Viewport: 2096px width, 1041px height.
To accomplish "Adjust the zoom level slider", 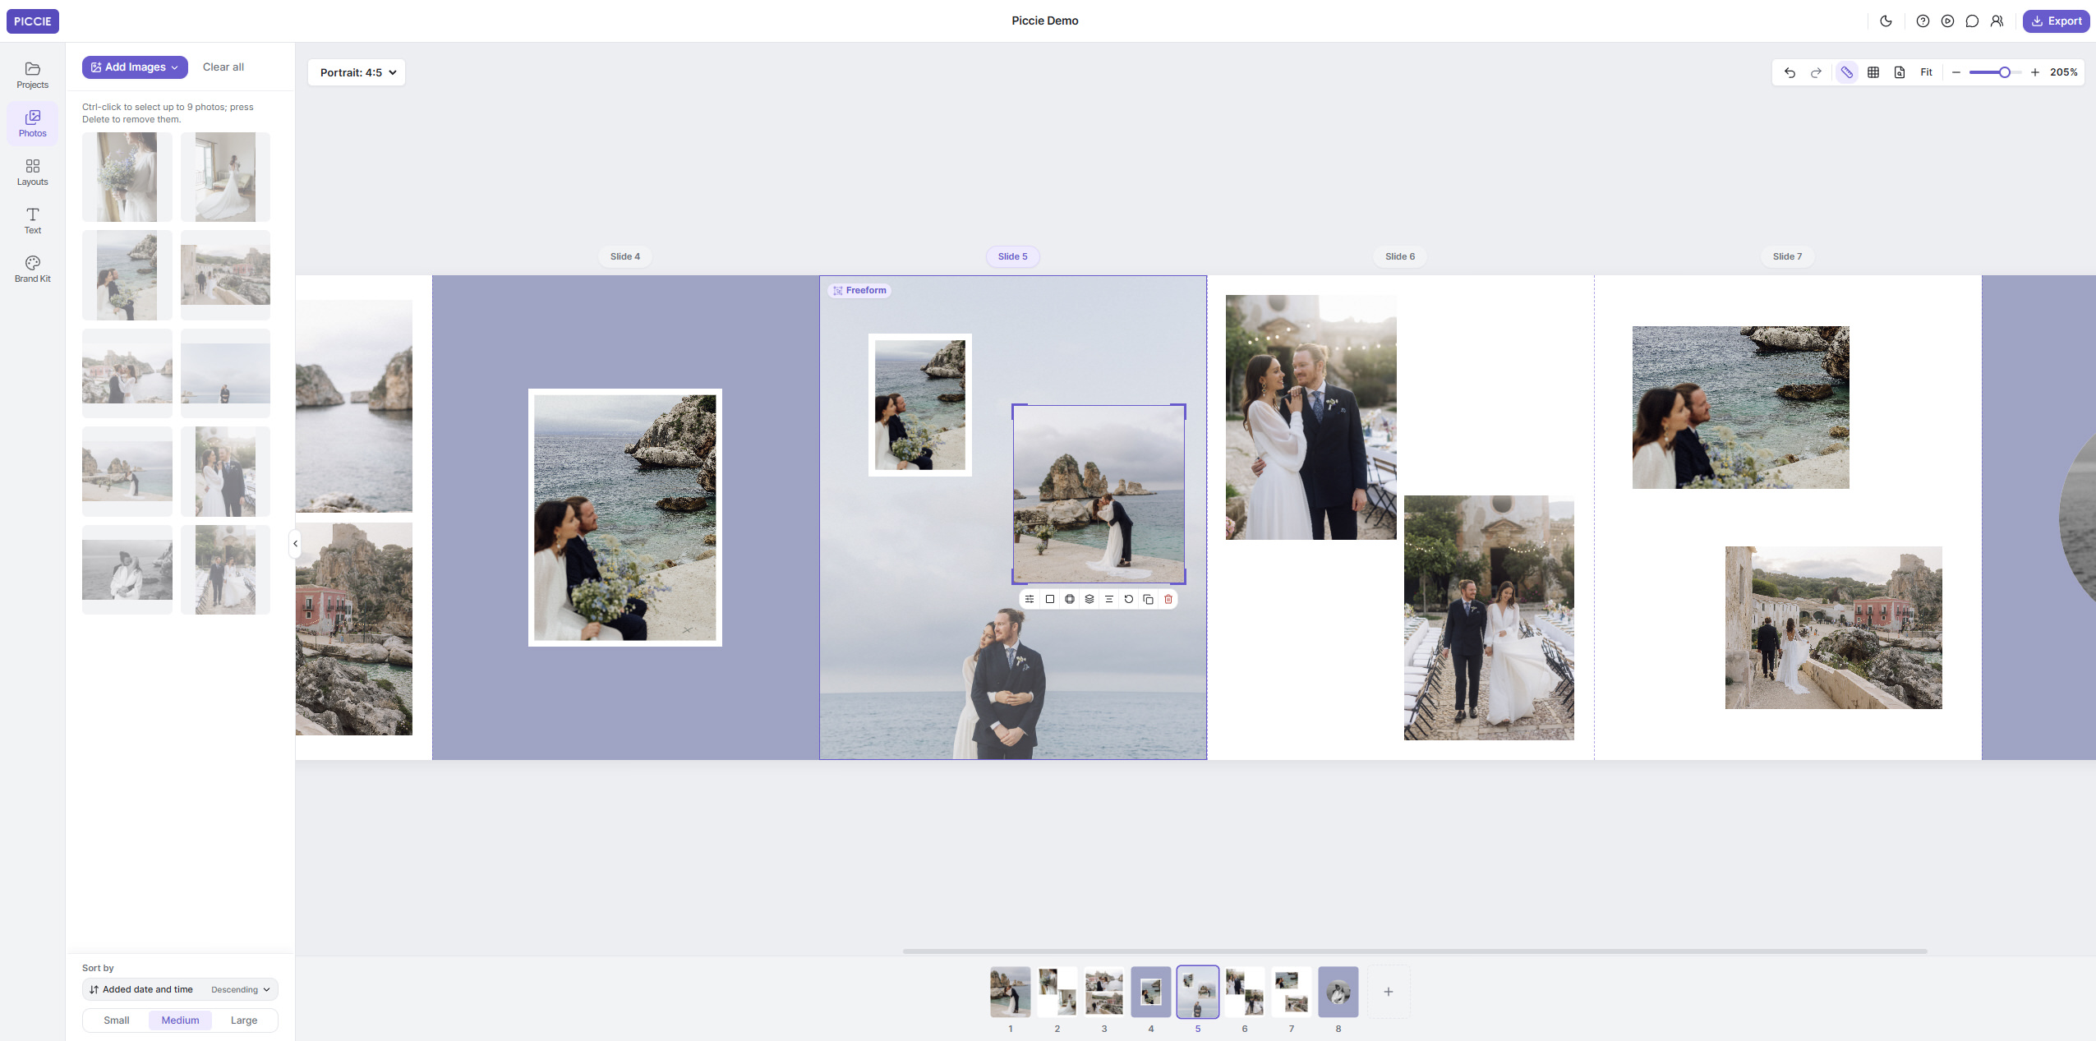I will [1995, 72].
